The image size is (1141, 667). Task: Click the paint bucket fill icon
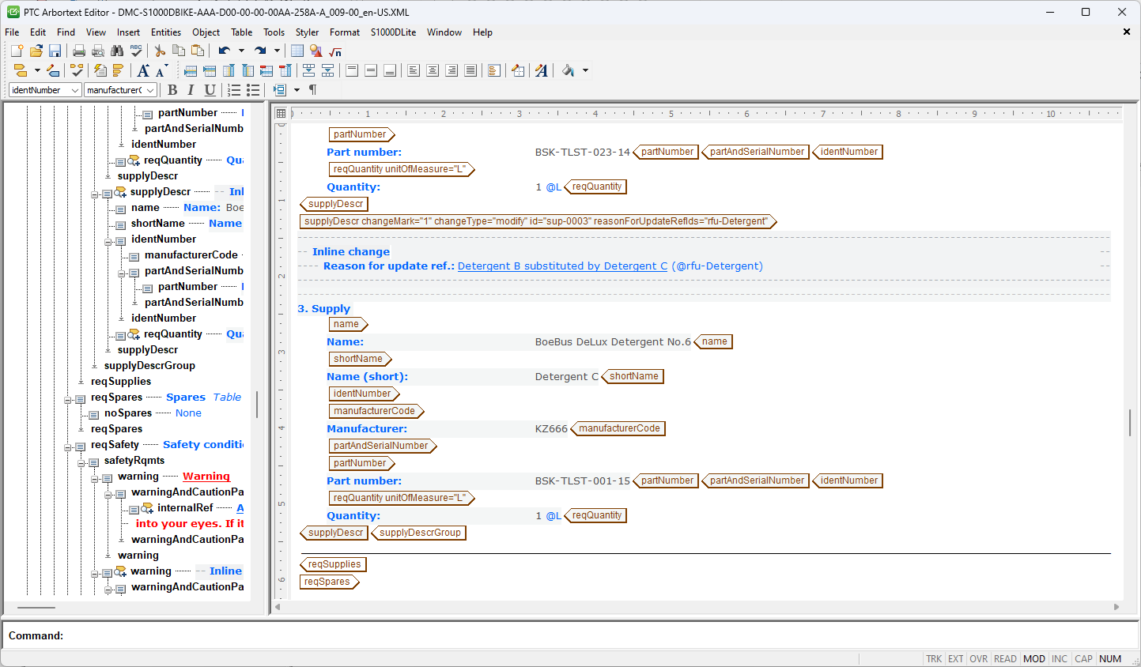[568, 70]
